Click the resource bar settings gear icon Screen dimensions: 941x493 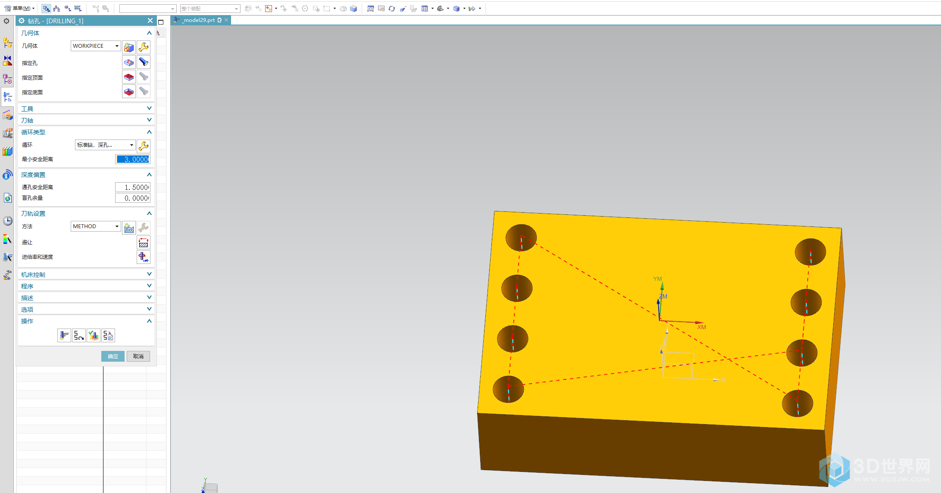click(6, 21)
